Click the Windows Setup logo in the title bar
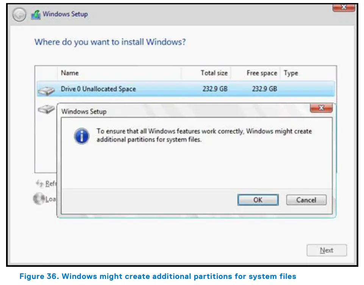 point(36,14)
